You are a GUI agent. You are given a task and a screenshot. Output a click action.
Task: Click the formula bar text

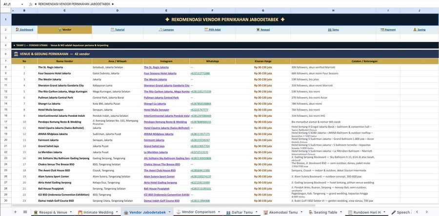point(74,4)
